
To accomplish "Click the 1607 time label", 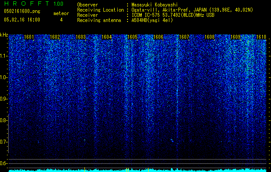I will pos(184,37).
